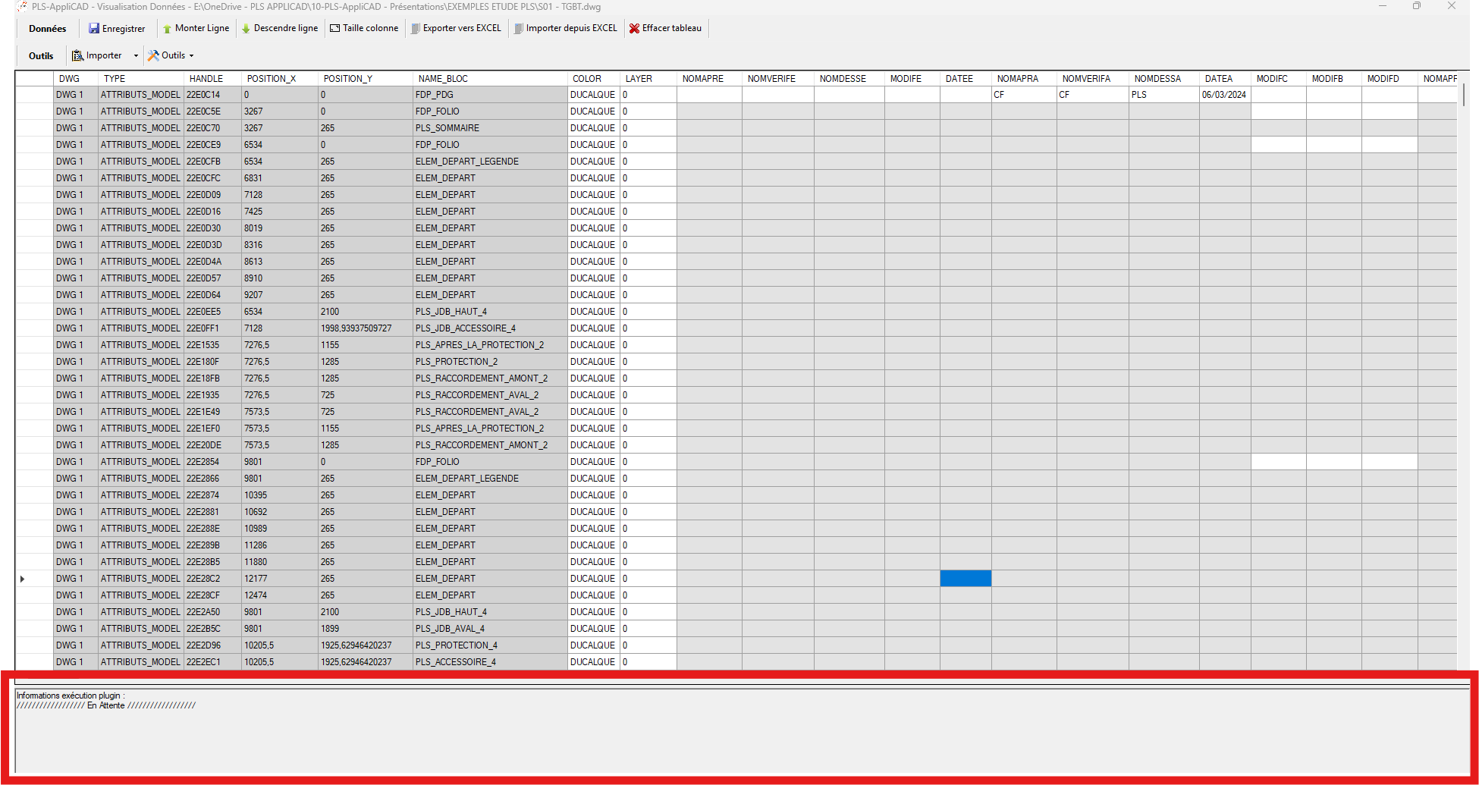The height and width of the screenshot is (785, 1479).
Task: Open the Importer dropdown menu
Action: coord(137,55)
